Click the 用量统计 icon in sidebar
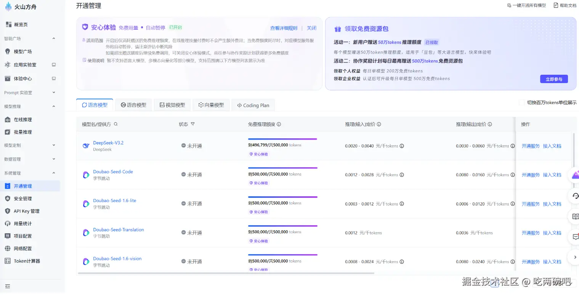The image size is (579, 295). [x=7, y=224]
